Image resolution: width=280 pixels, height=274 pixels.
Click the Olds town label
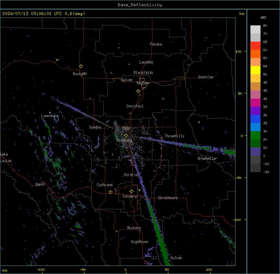126,128
